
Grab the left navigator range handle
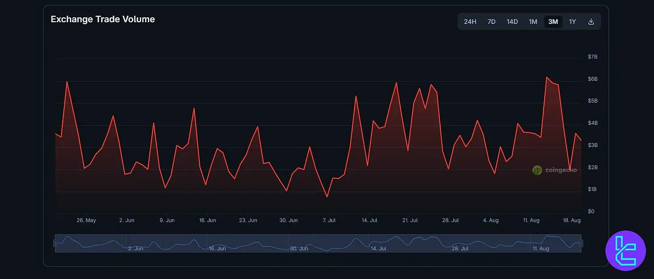pyautogui.click(x=55, y=243)
